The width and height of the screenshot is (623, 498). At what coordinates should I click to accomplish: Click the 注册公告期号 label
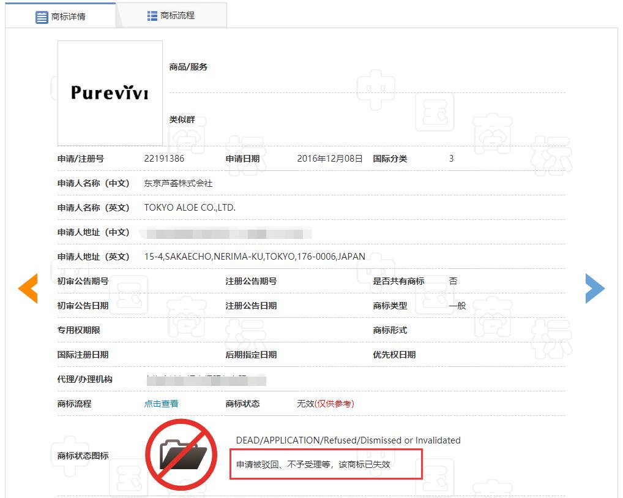click(x=251, y=281)
